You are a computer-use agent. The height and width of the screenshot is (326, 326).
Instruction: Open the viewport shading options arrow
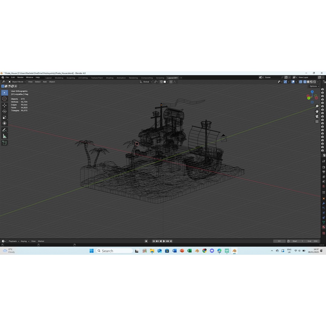click(318, 82)
